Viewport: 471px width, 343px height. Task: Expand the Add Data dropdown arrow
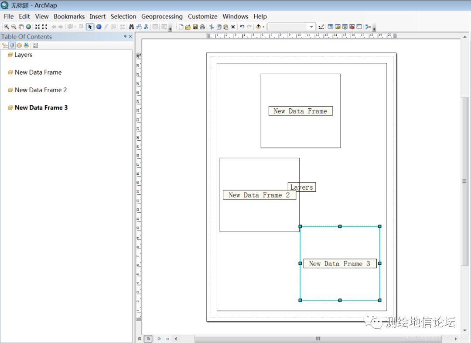point(263,27)
